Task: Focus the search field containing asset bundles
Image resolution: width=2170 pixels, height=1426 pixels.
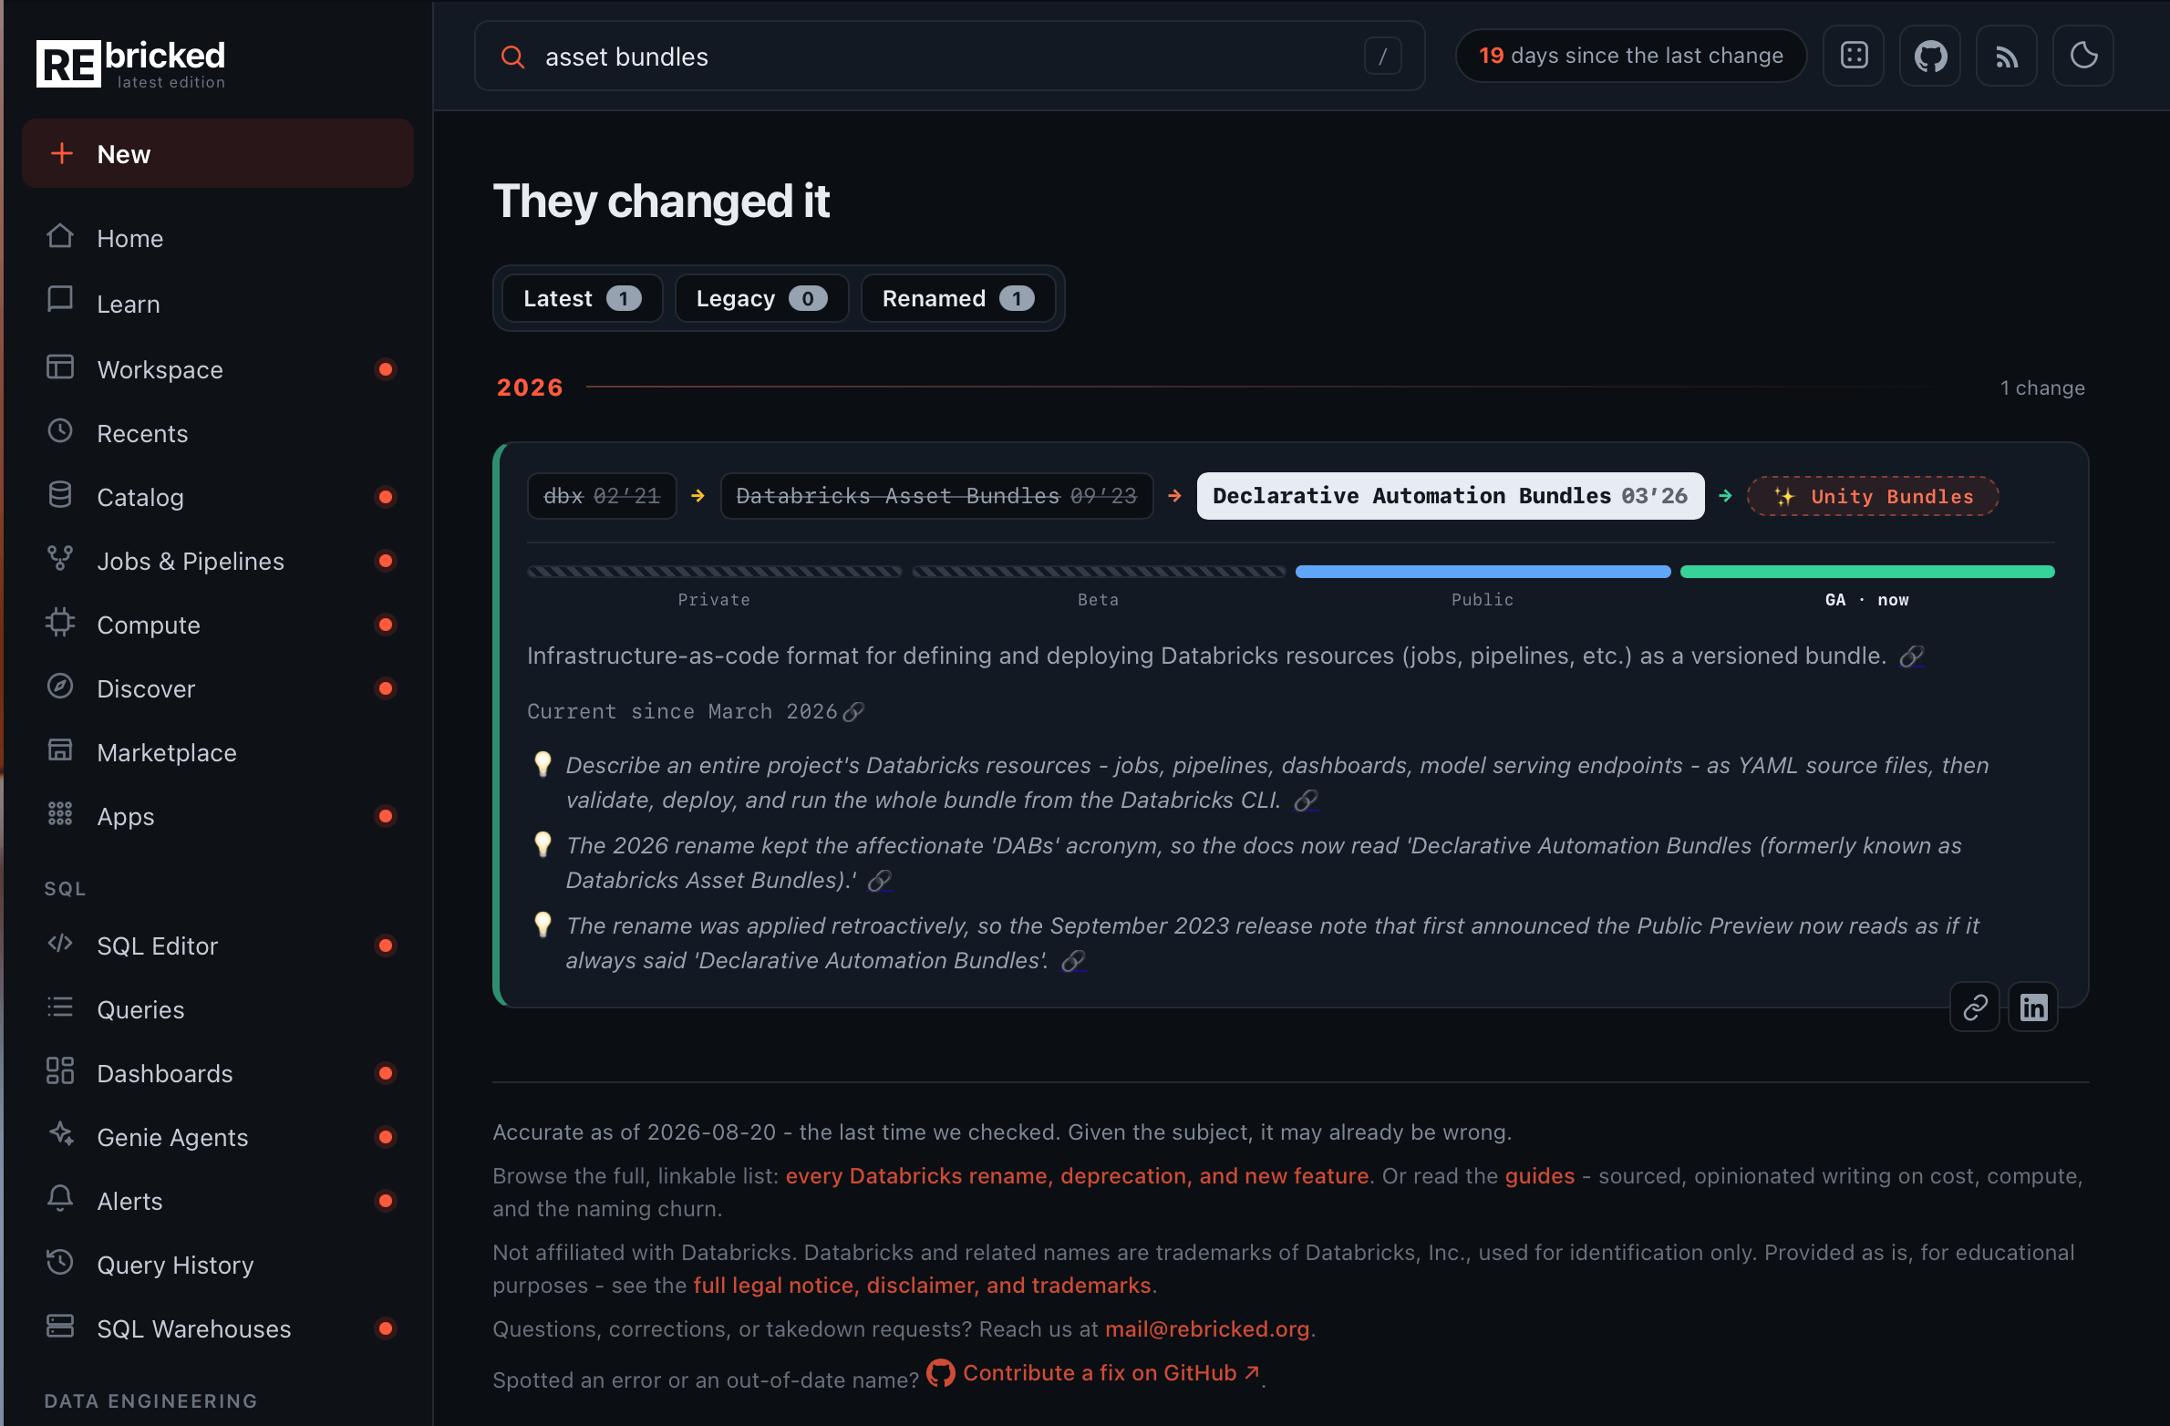Action: point(948,57)
